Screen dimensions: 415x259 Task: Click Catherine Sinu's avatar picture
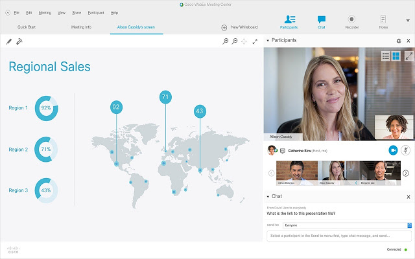(x=272, y=150)
